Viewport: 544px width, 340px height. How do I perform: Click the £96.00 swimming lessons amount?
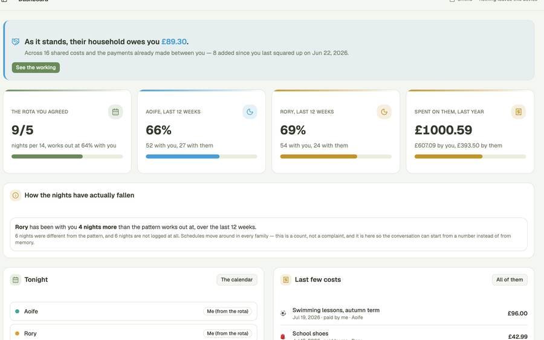coord(517,313)
